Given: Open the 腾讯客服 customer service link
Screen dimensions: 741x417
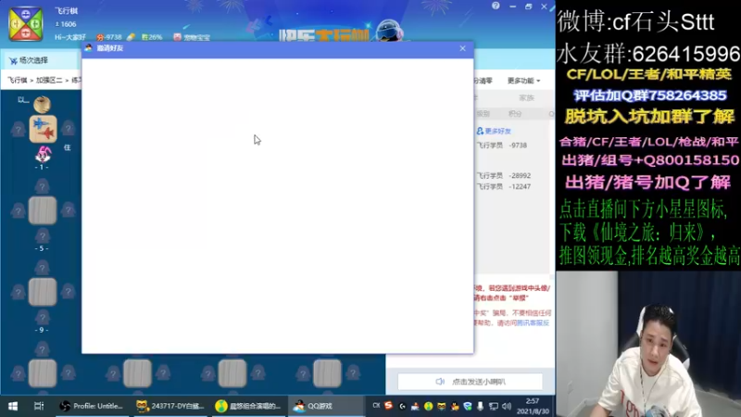Looking at the screenshot, I should (533, 322).
